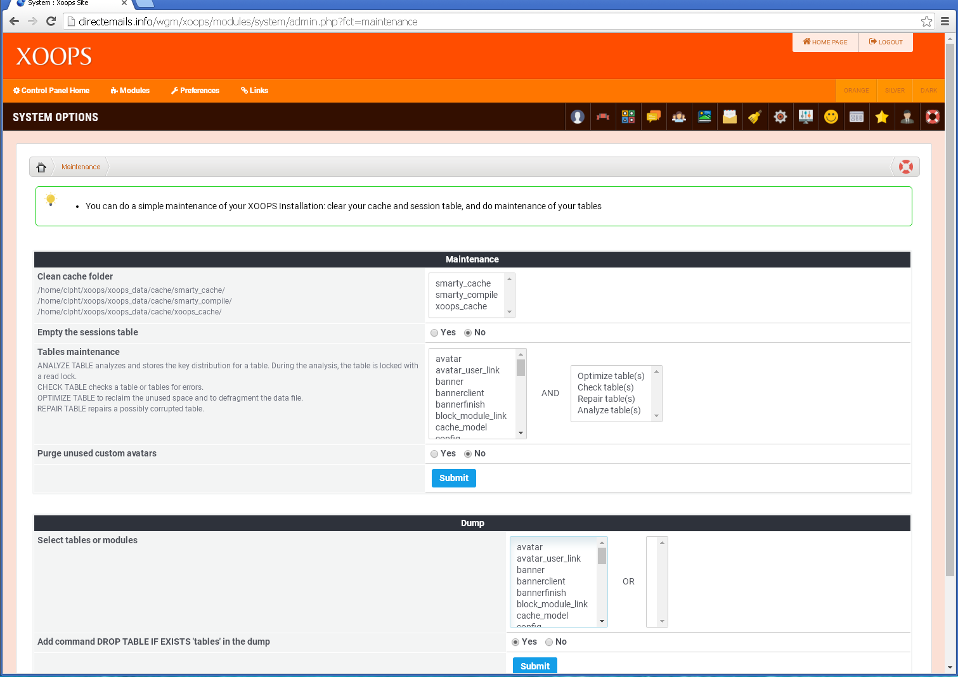Select Repair table(s) operation
Viewport: 958px width, 677px height.
(x=606, y=399)
